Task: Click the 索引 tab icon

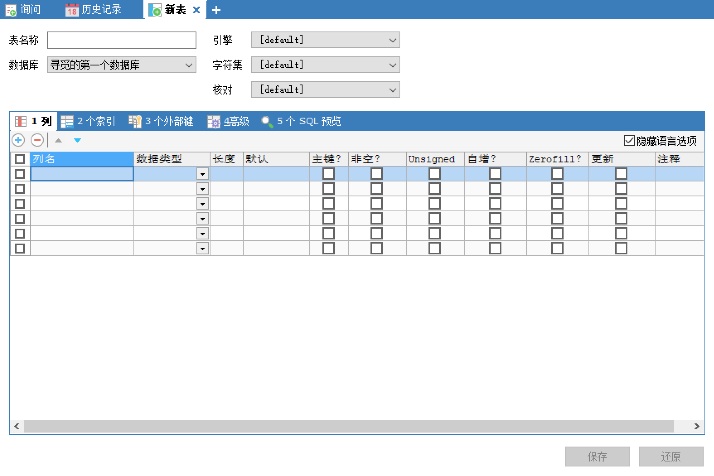Action: tap(67, 121)
